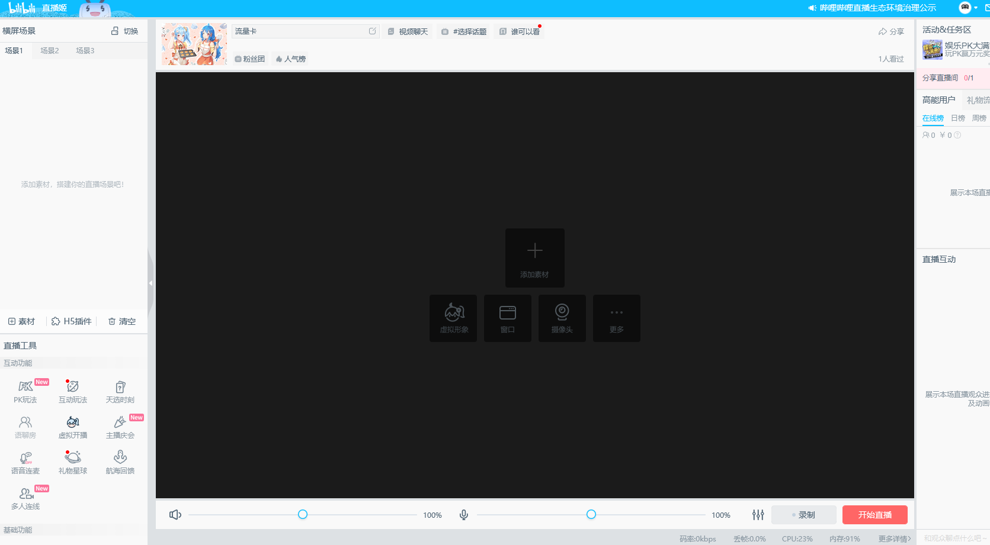Click 清空 to clear the scene
Screen dimensions: 990x545
(x=122, y=321)
